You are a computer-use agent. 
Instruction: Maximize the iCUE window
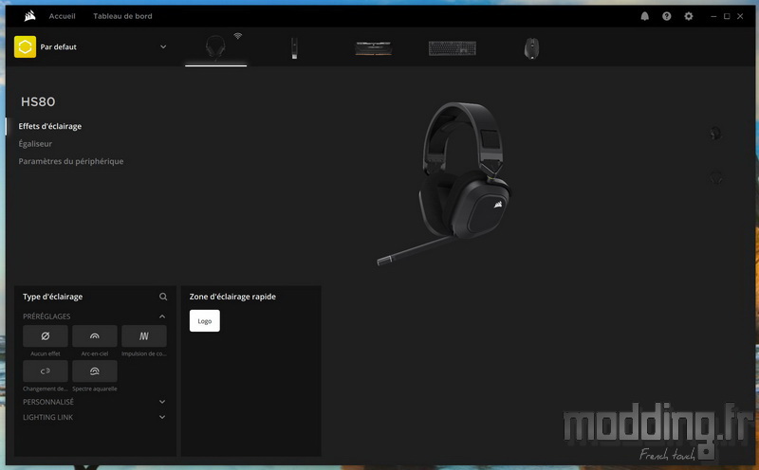coord(727,16)
